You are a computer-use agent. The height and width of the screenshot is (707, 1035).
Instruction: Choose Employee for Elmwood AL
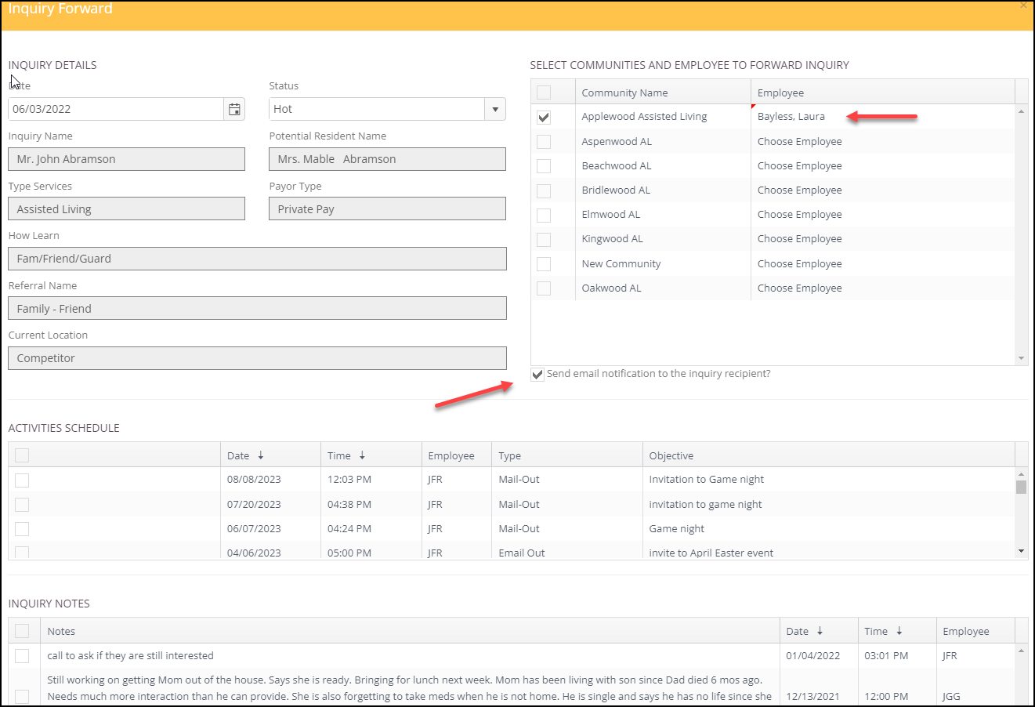(882, 214)
